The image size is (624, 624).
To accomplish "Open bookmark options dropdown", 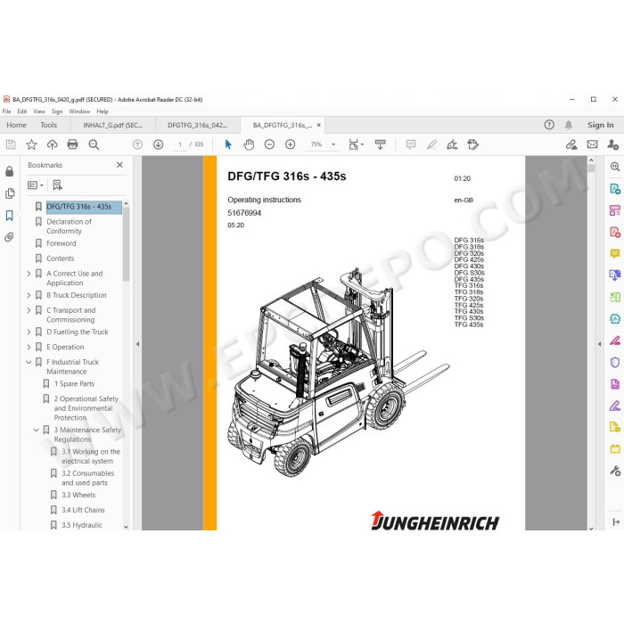I will point(36,185).
